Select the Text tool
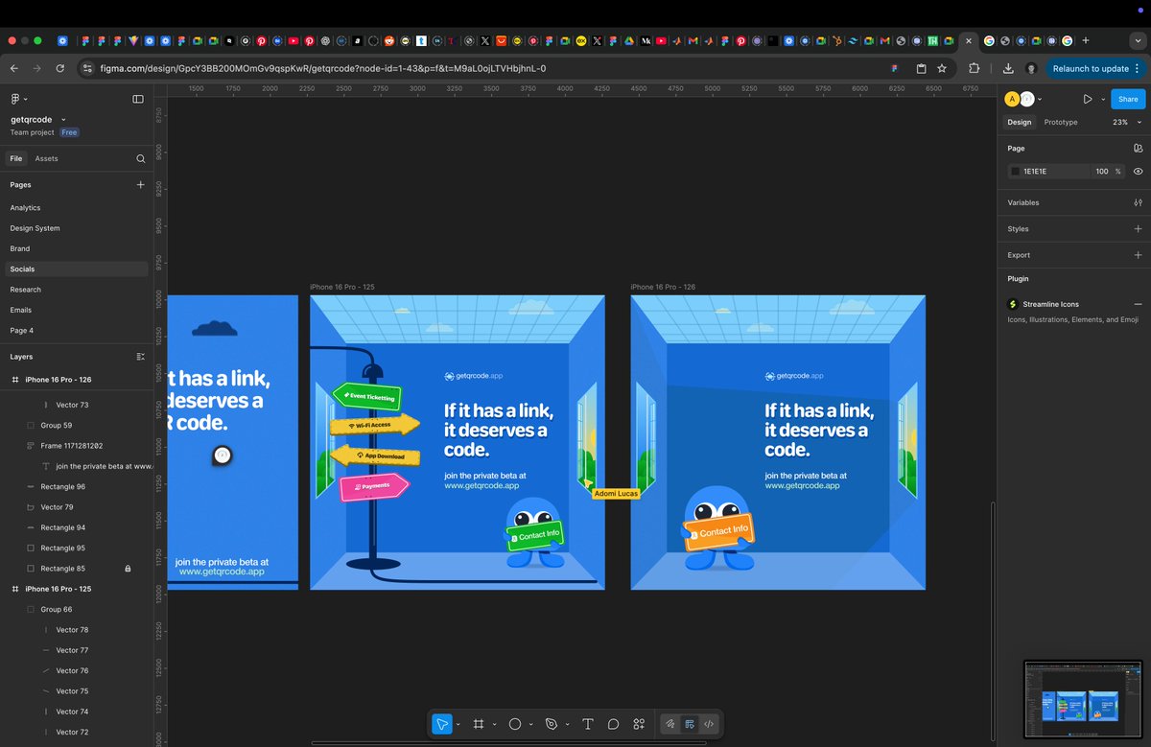Viewport: 1151px width, 747px height. [588, 724]
